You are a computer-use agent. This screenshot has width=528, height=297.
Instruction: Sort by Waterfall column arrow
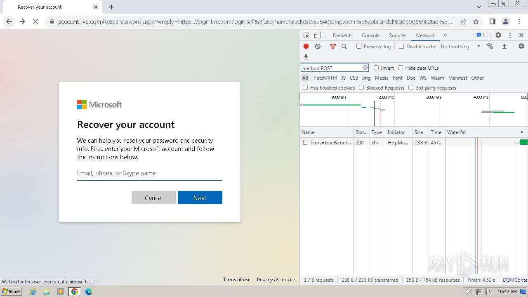pyautogui.click(x=522, y=132)
